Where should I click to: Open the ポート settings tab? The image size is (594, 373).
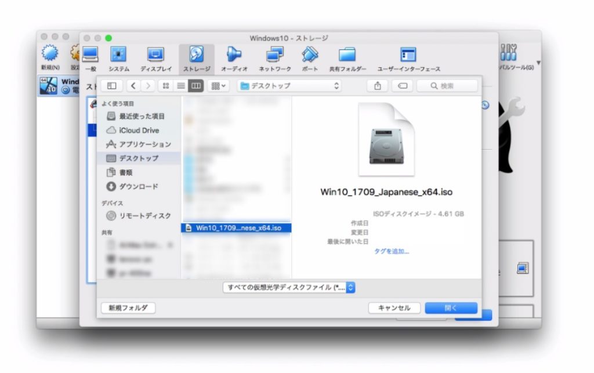pos(310,59)
